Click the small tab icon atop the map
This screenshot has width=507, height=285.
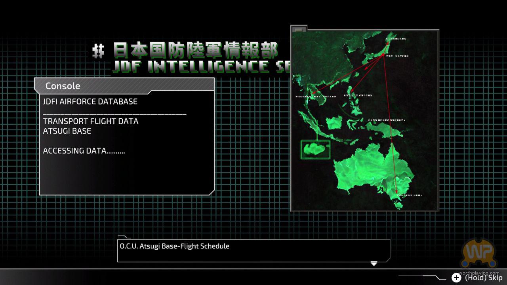pyautogui.click(x=299, y=29)
